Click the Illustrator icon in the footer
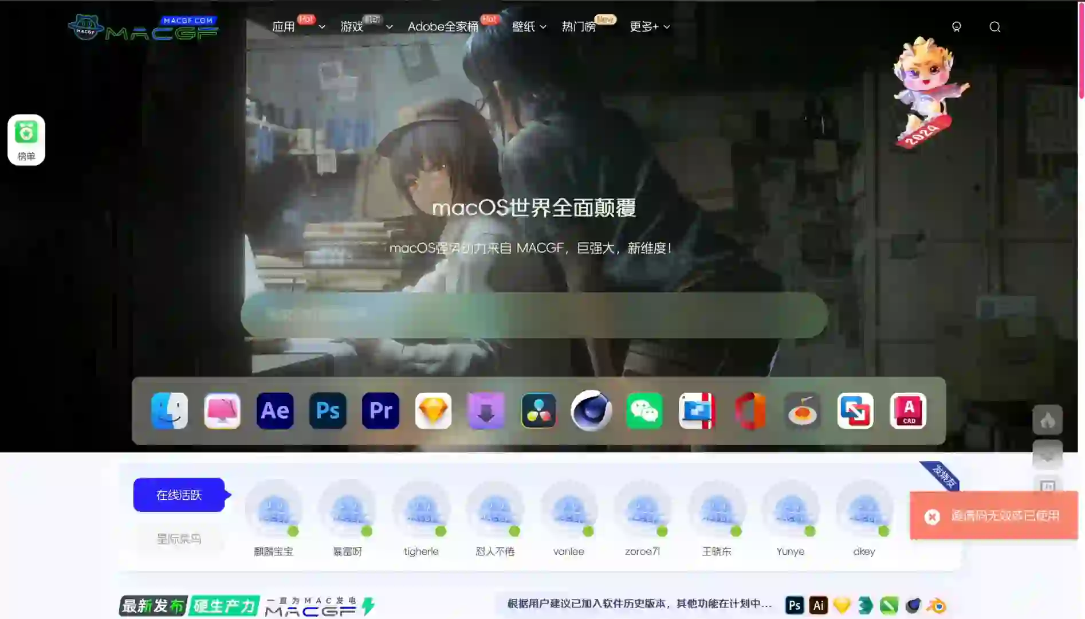The height and width of the screenshot is (619, 1085). 818,605
